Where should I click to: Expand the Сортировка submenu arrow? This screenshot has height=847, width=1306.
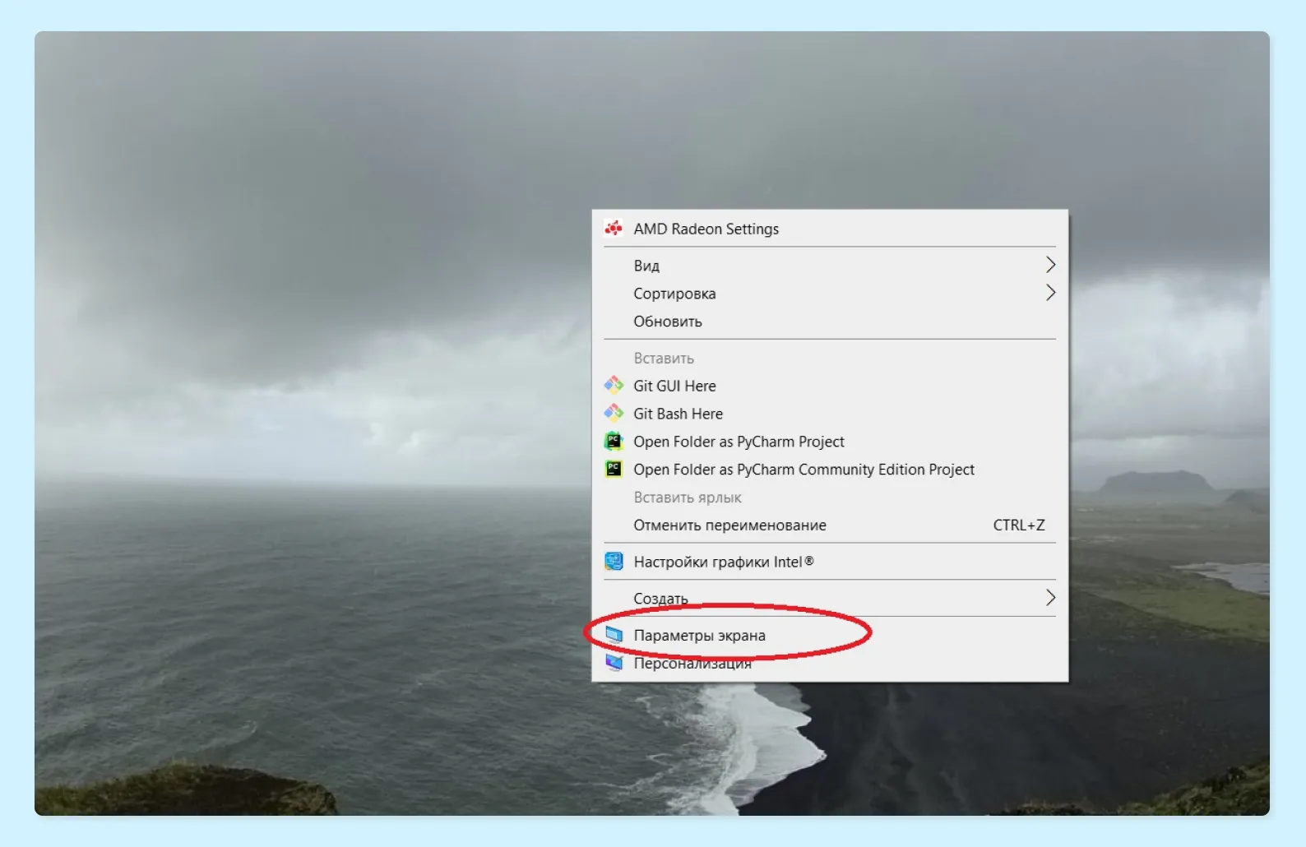pos(1050,293)
